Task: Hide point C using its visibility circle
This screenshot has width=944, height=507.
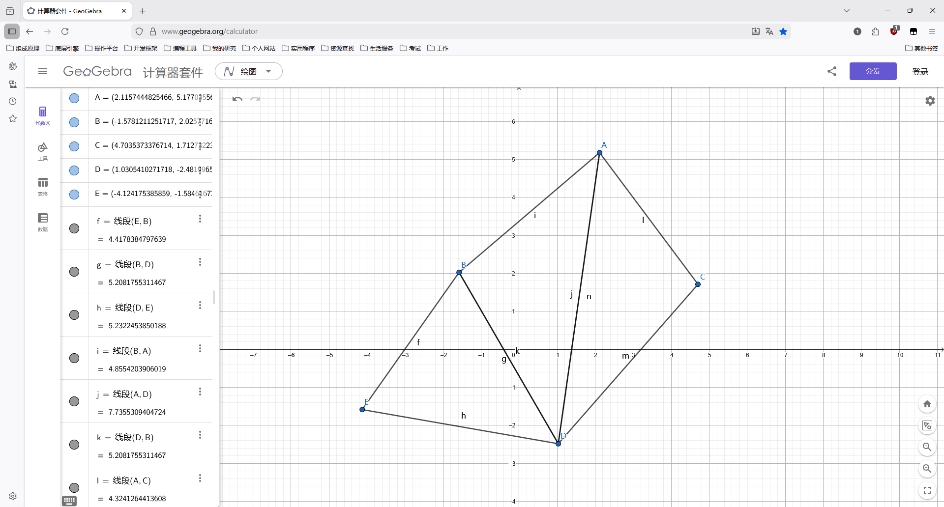Action: coord(74,146)
